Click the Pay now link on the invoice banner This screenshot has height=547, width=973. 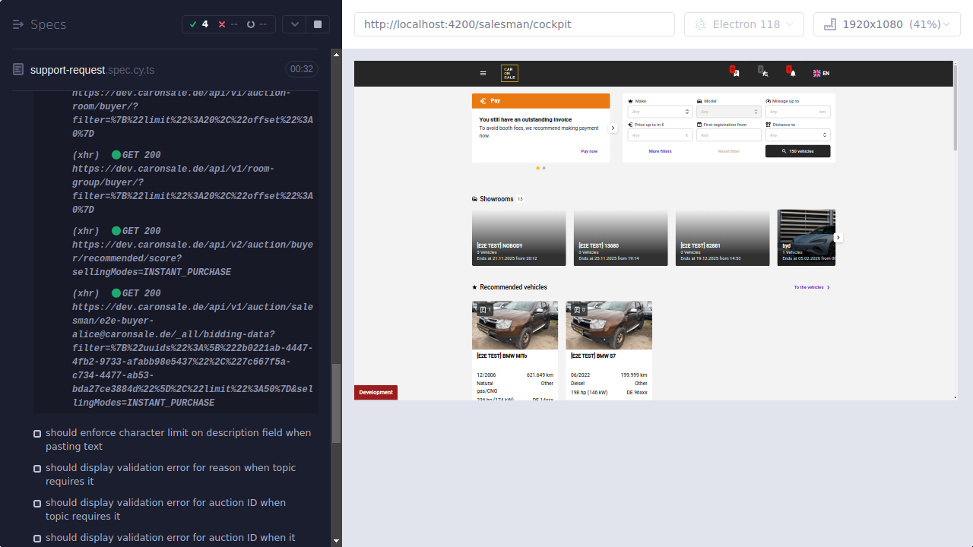click(x=589, y=151)
